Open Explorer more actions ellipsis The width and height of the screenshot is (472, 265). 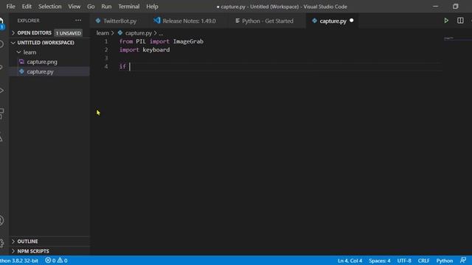coord(78,21)
